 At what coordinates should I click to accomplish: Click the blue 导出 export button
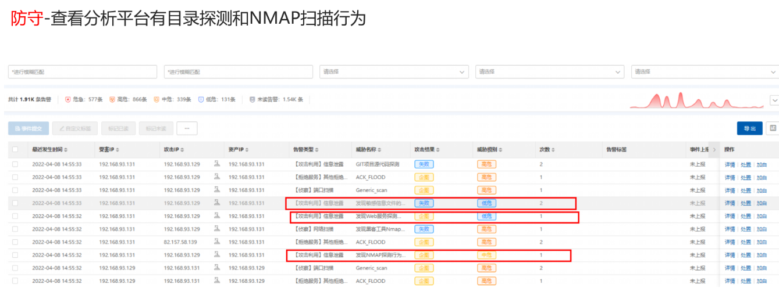[x=749, y=128]
